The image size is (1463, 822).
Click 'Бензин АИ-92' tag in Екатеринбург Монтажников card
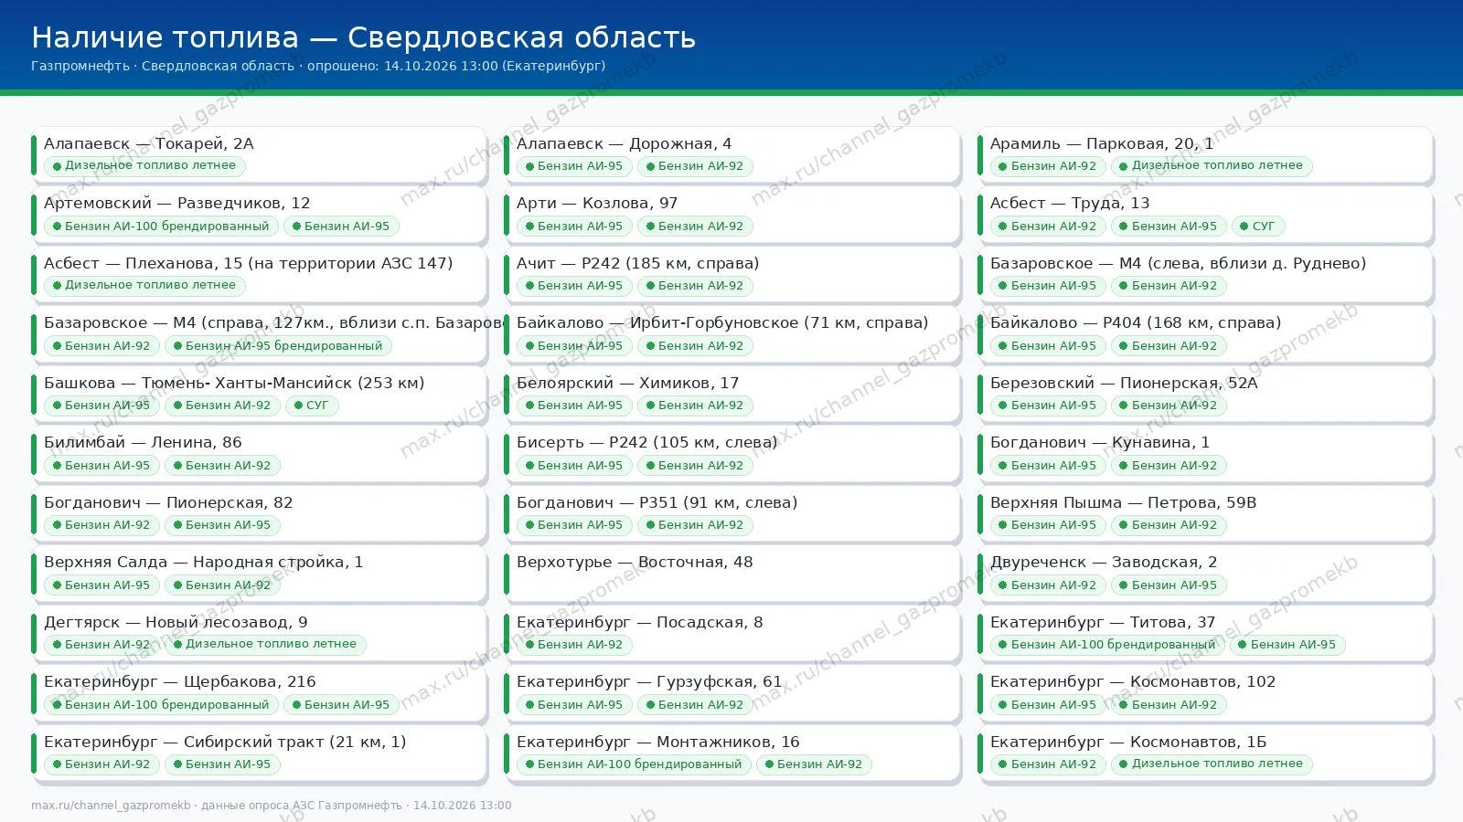point(814,764)
